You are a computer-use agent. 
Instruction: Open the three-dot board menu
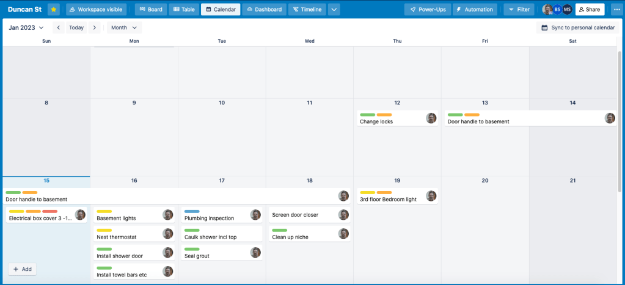point(615,10)
